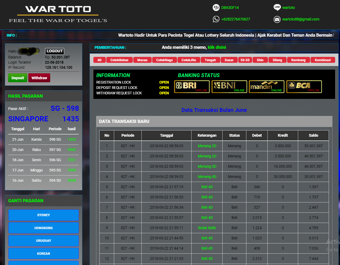Log out using the LOGOUT button
Screen dimensions: 340x265
point(55,51)
